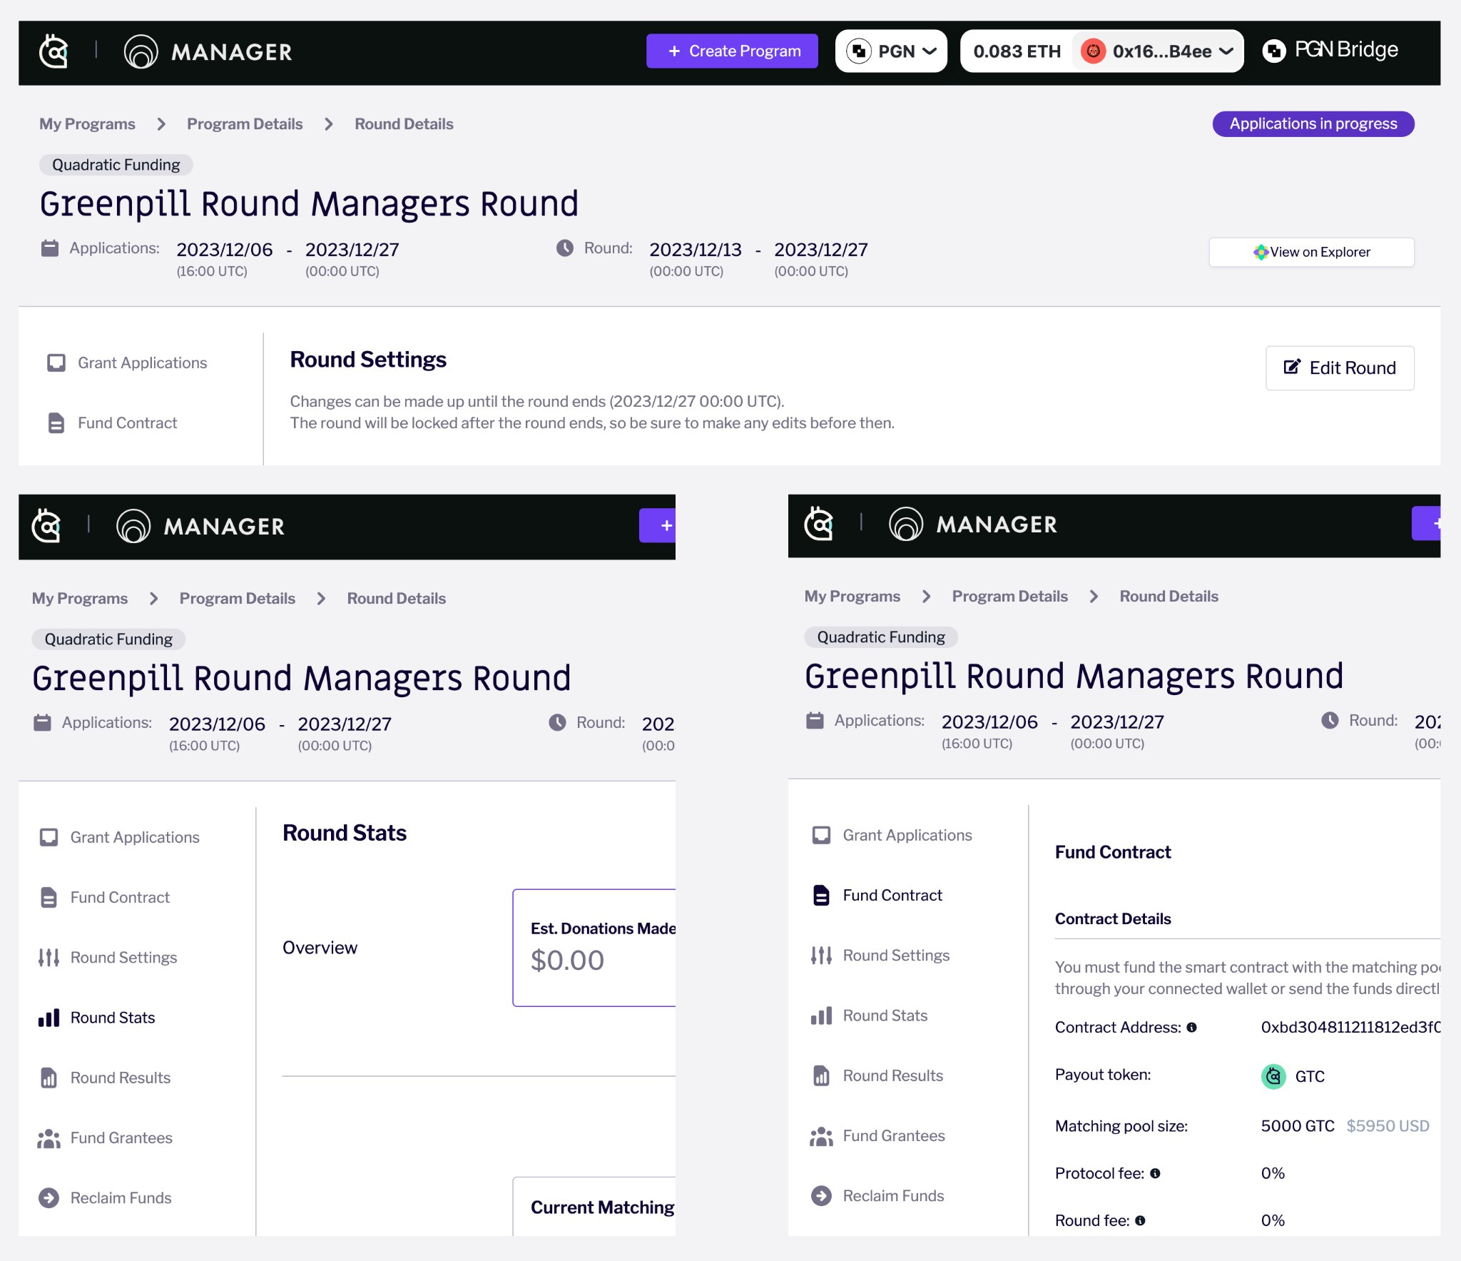Viewport: 1461px width, 1261px height.
Task: Click Round Stats chart icon in Fund Contract panel
Action: tap(821, 1016)
